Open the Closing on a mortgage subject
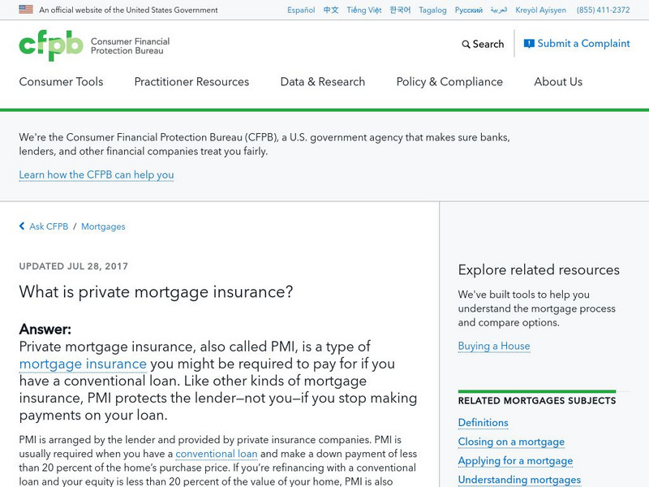 (x=511, y=442)
